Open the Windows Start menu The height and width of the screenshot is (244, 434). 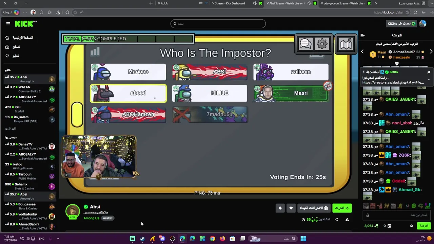coord(303,239)
